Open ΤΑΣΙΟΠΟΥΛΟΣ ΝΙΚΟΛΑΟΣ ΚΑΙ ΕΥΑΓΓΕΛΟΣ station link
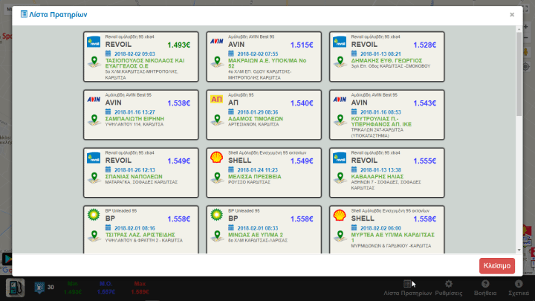 (145, 63)
